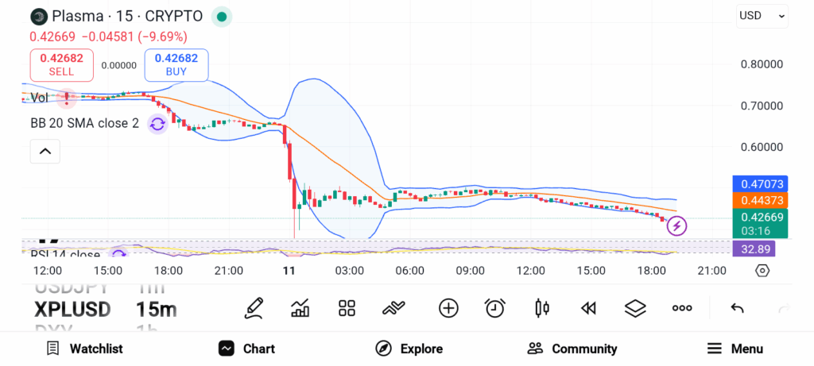The image size is (814, 366).
Task: Go to the Explore tab
Action: tap(409, 349)
